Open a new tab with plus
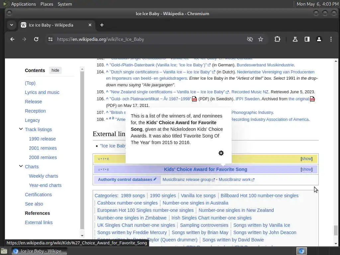This screenshot has height=255, width=340. (x=102, y=25)
